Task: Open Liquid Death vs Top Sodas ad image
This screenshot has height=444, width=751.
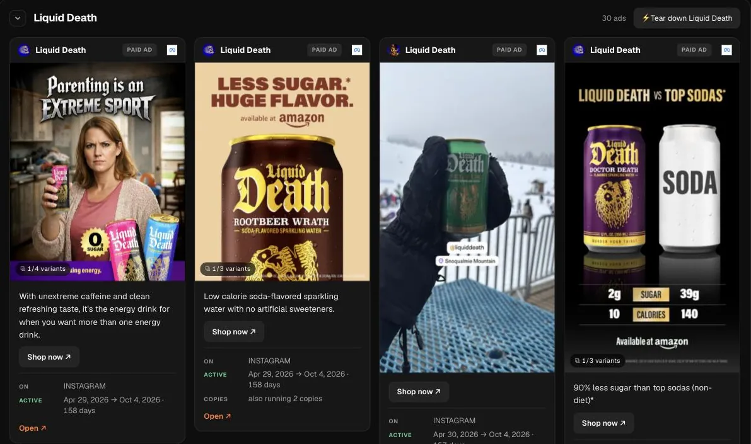Action: point(652,218)
